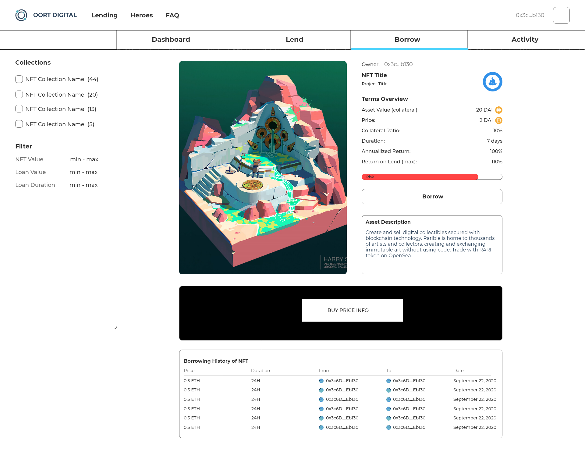The height and width of the screenshot is (463, 585).
Task: Click the To column header in history
Action: pos(388,371)
